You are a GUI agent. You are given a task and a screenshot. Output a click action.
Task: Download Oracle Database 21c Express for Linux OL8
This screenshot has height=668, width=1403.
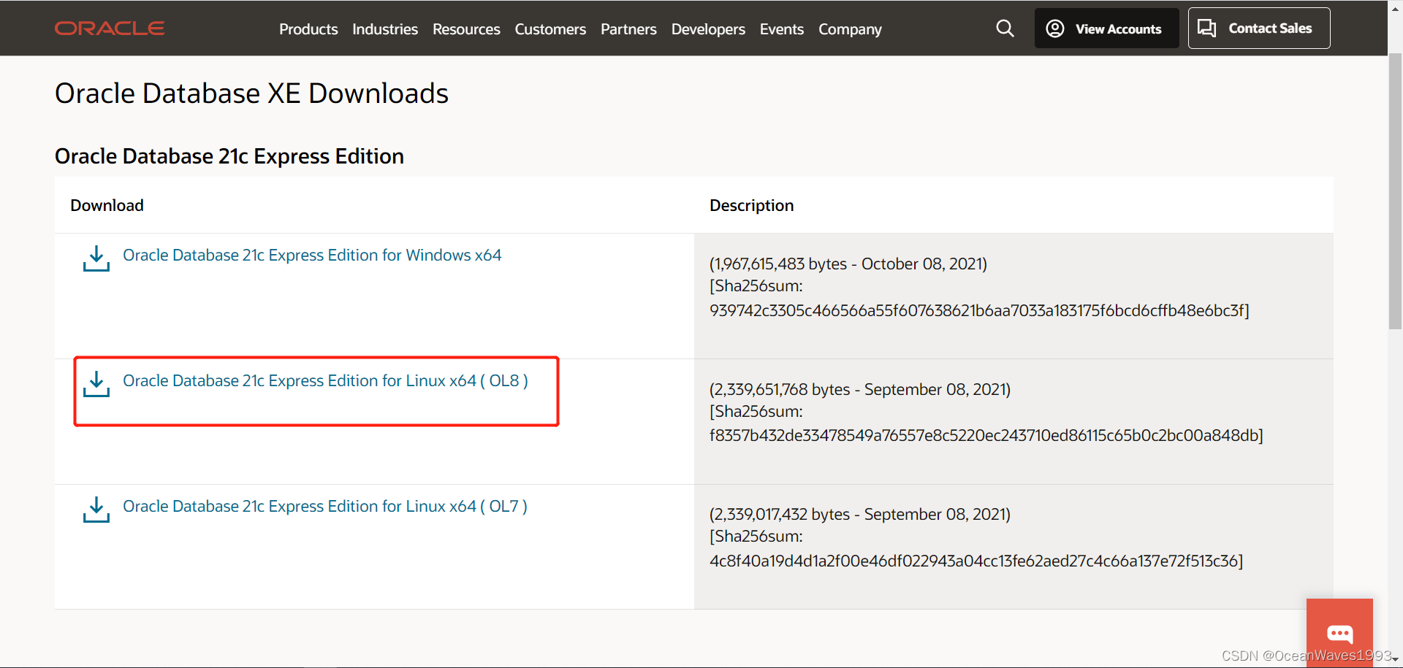click(x=325, y=381)
